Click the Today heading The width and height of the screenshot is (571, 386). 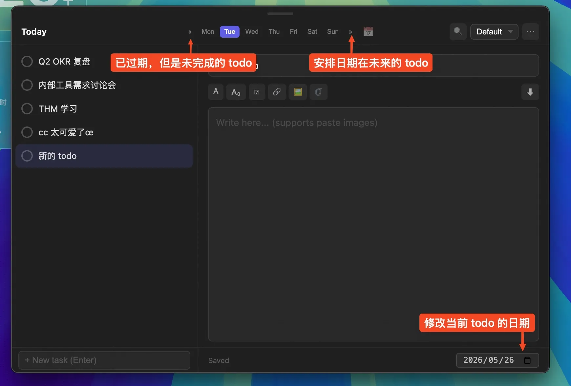point(34,32)
